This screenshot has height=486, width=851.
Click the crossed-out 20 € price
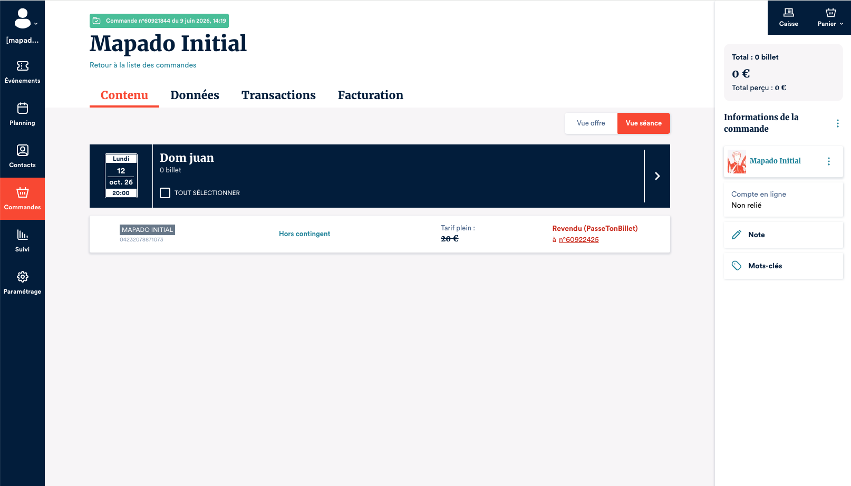pyautogui.click(x=450, y=239)
